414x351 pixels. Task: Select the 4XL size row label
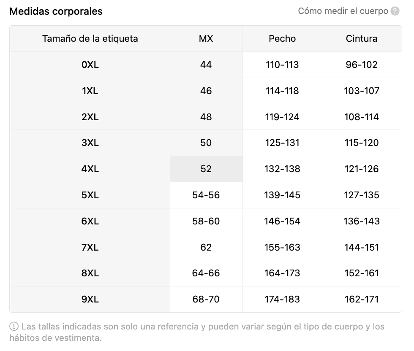coord(90,169)
